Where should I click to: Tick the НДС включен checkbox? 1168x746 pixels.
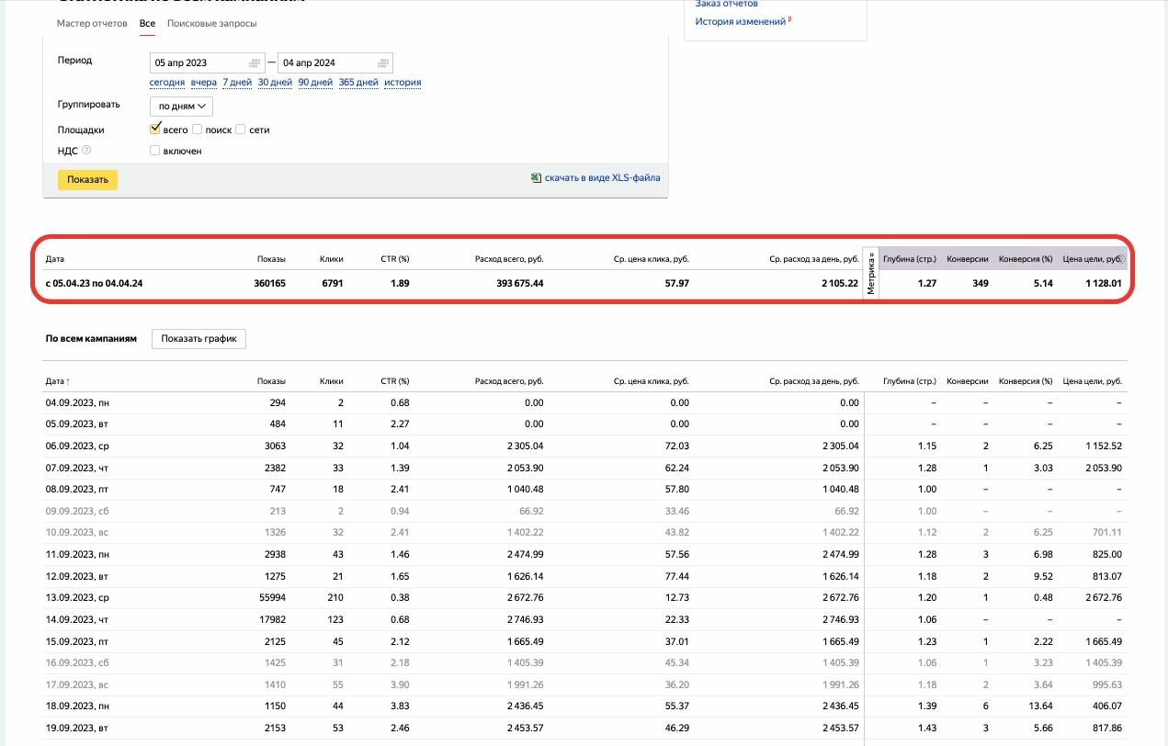[155, 151]
